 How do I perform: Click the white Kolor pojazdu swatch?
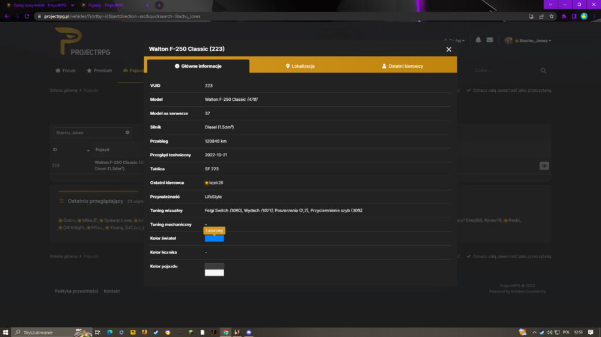coord(215,272)
